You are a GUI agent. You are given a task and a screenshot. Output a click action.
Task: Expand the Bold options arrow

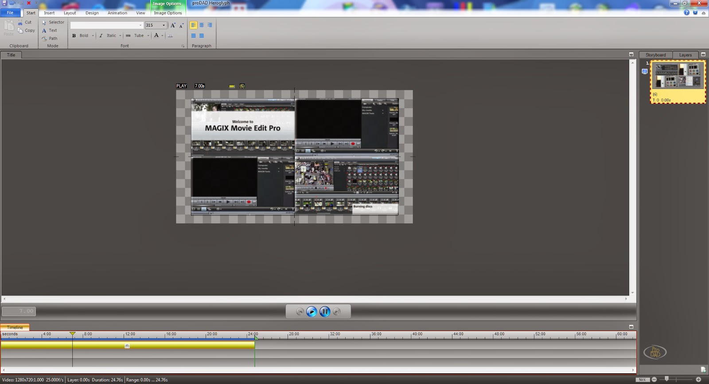(93, 35)
